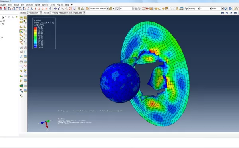239x148 pixels.
Task: Click the legend maximum value 87.14
Action: click(x=41, y=27)
